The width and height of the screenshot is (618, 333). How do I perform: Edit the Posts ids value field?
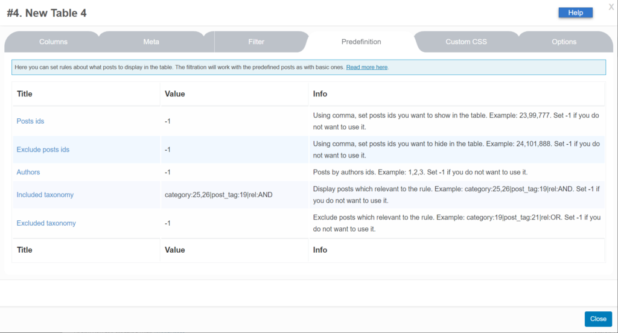pos(168,121)
